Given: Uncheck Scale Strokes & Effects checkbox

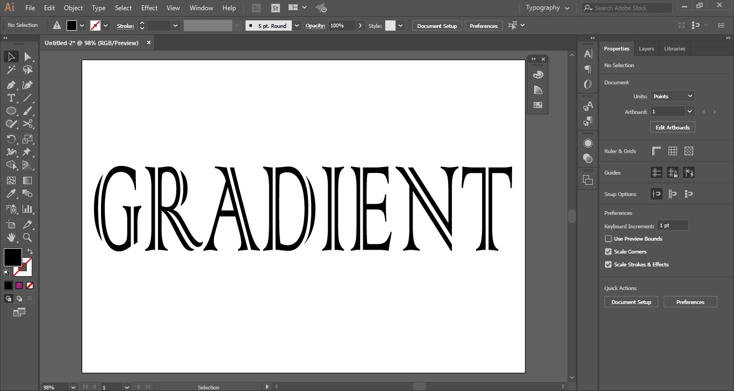Looking at the screenshot, I should click(x=608, y=264).
